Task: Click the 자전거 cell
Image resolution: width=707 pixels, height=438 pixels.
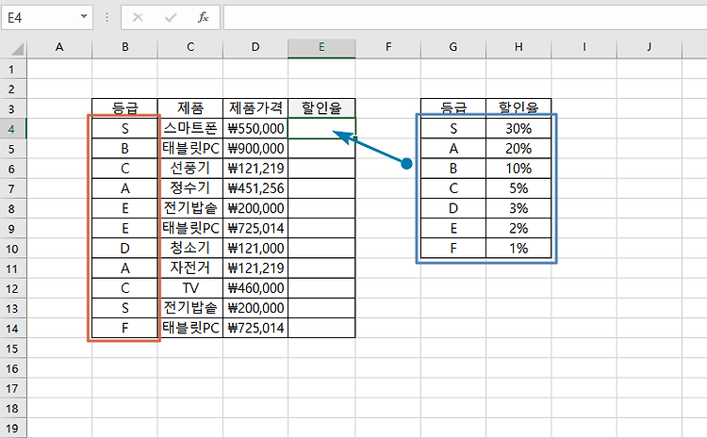Action: point(190,268)
